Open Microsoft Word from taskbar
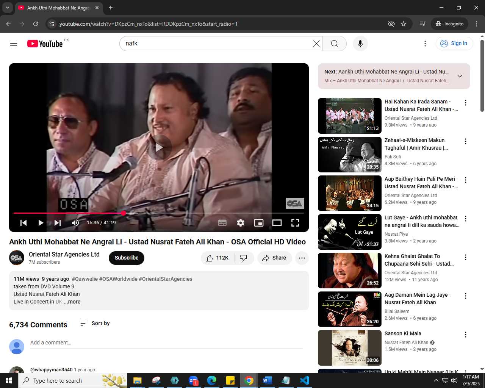This screenshot has width=485, height=388. click(x=267, y=380)
